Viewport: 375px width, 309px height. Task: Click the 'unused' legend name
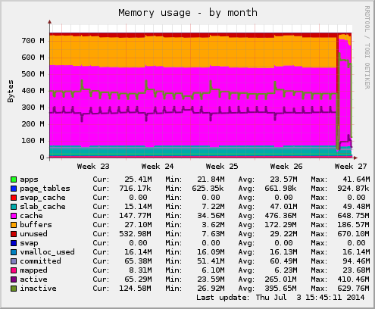point(33,234)
